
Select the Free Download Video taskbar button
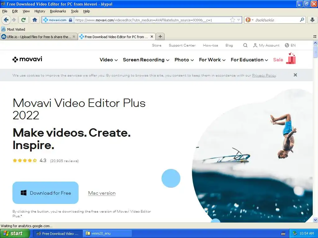57,234
